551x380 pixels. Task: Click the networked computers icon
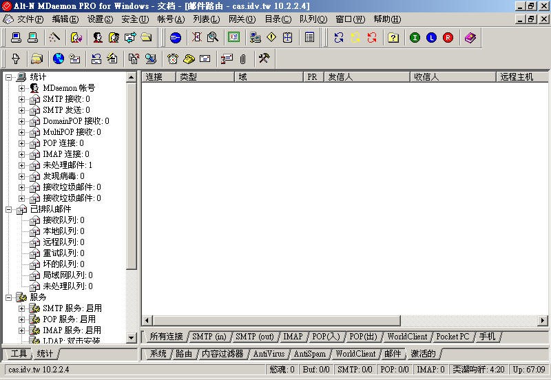[x=255, y=37]
